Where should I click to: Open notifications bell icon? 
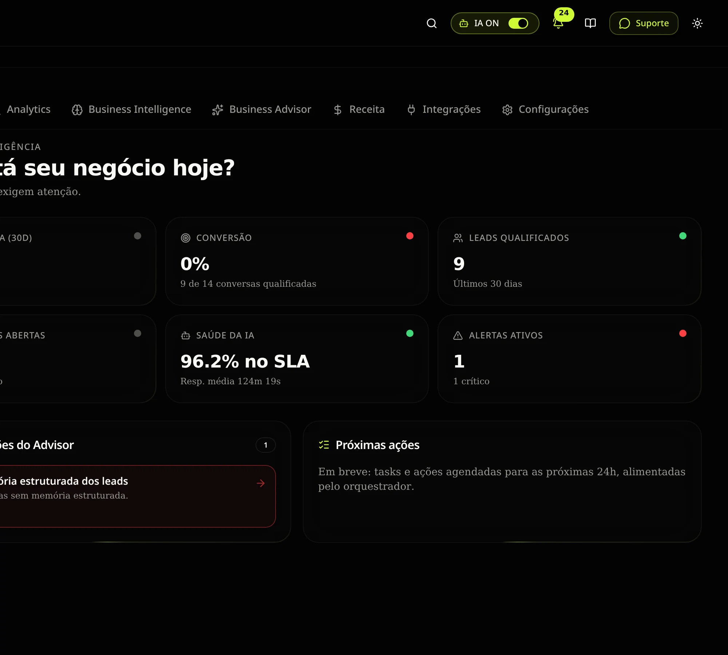click(x=558, y=24)
